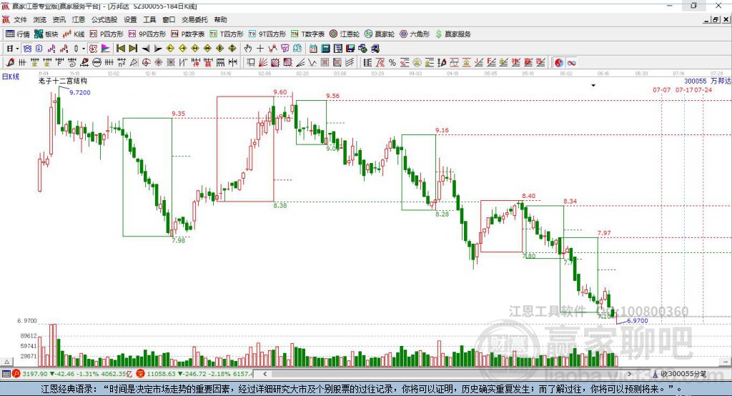Image resolution: width=732 pixels, height=396 pixels.
Task: Click the status bar grid icon
Action: [x=6, y=374]
